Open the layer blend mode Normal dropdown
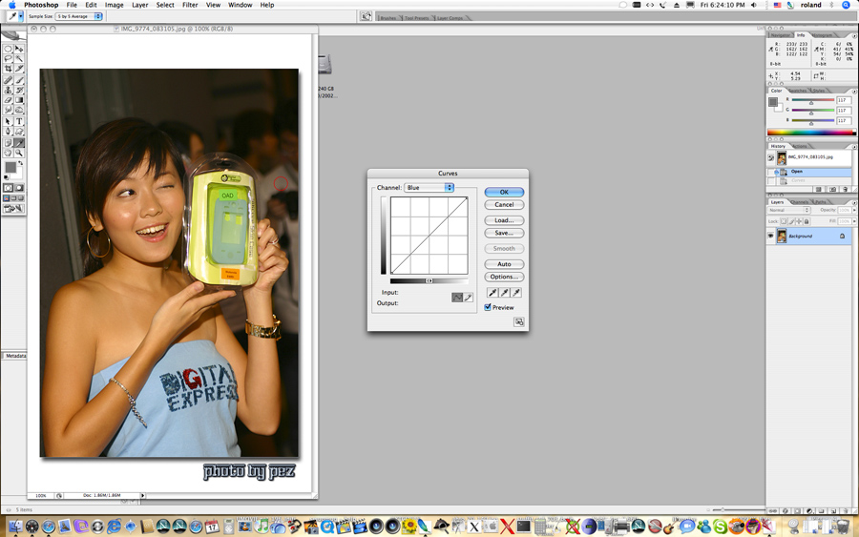The height and width of the screenshot is (537, 859). [x=788, y=210]
